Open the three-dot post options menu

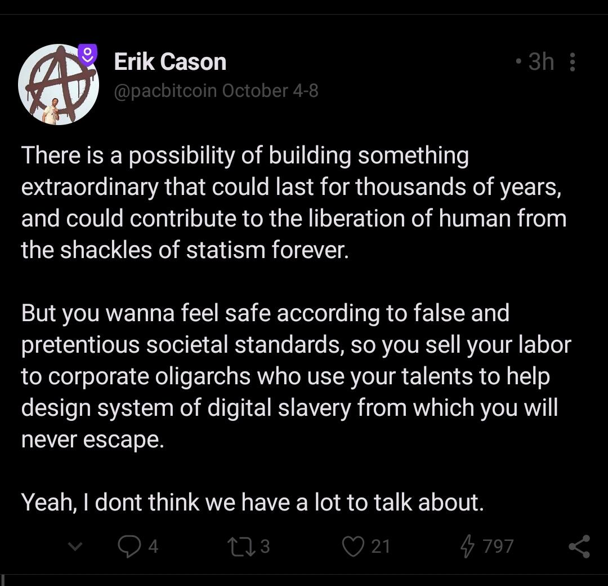(x=572, y=62)
